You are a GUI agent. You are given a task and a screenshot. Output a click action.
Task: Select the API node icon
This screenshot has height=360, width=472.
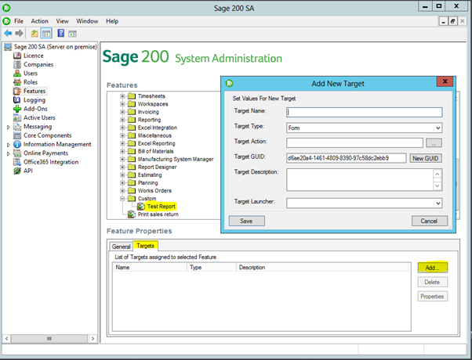click(x=17, y=171)
